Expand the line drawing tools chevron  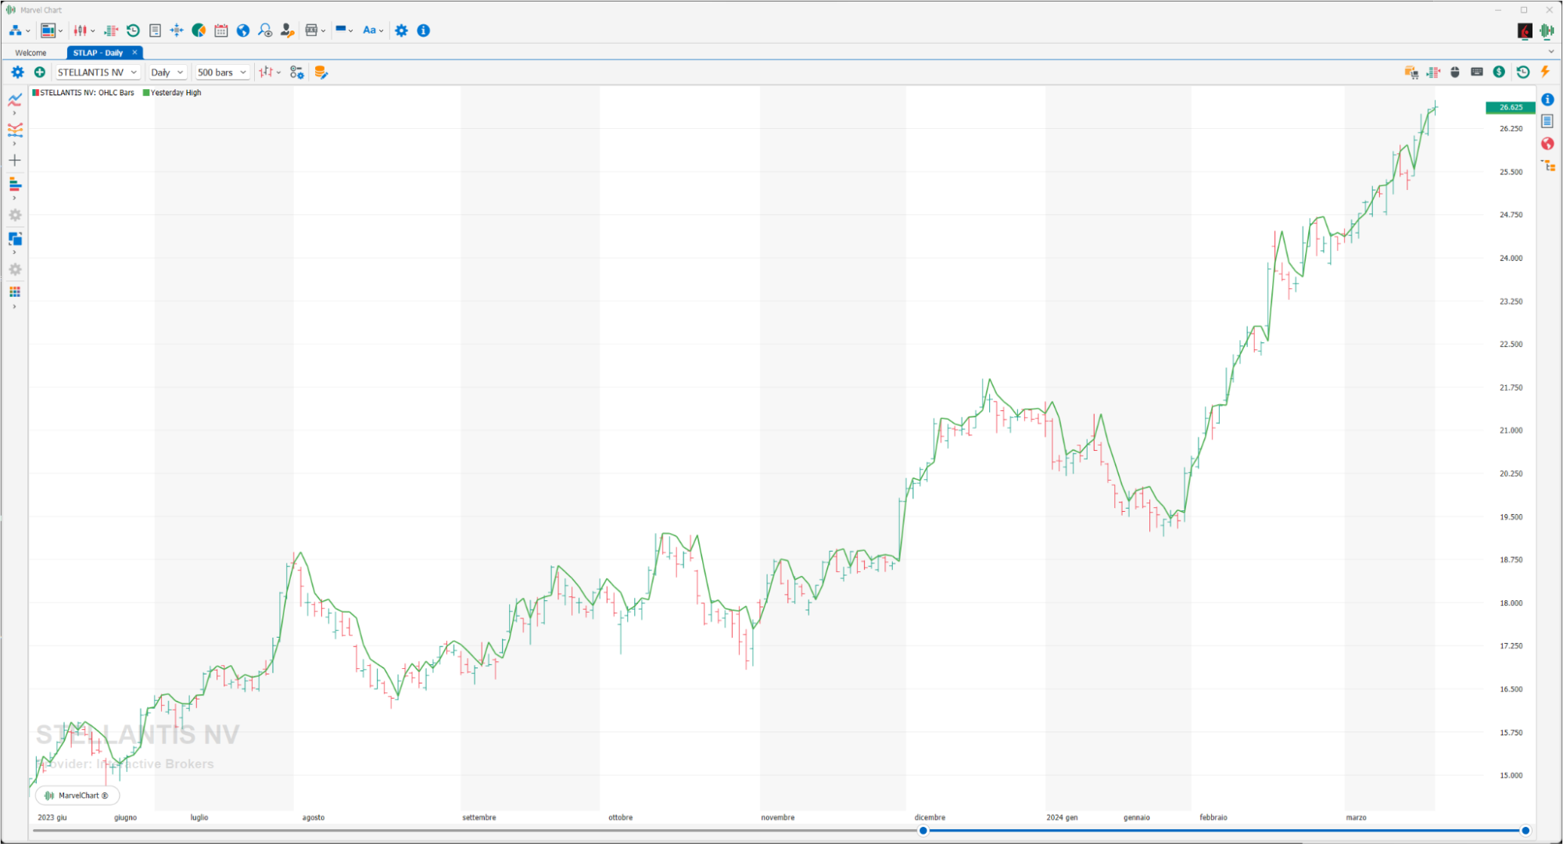(x=14, y=113)
